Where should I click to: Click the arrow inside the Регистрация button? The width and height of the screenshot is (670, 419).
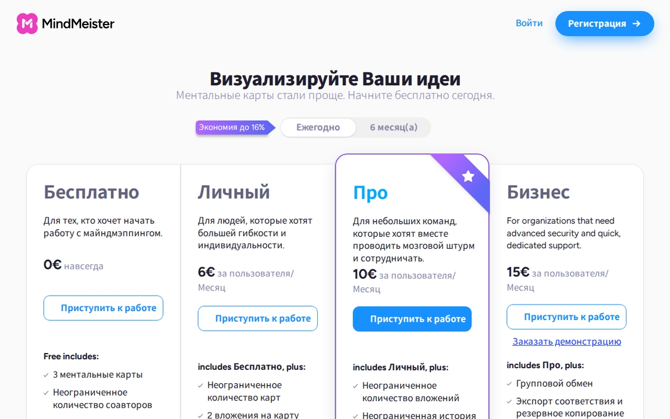pos(636,23)
